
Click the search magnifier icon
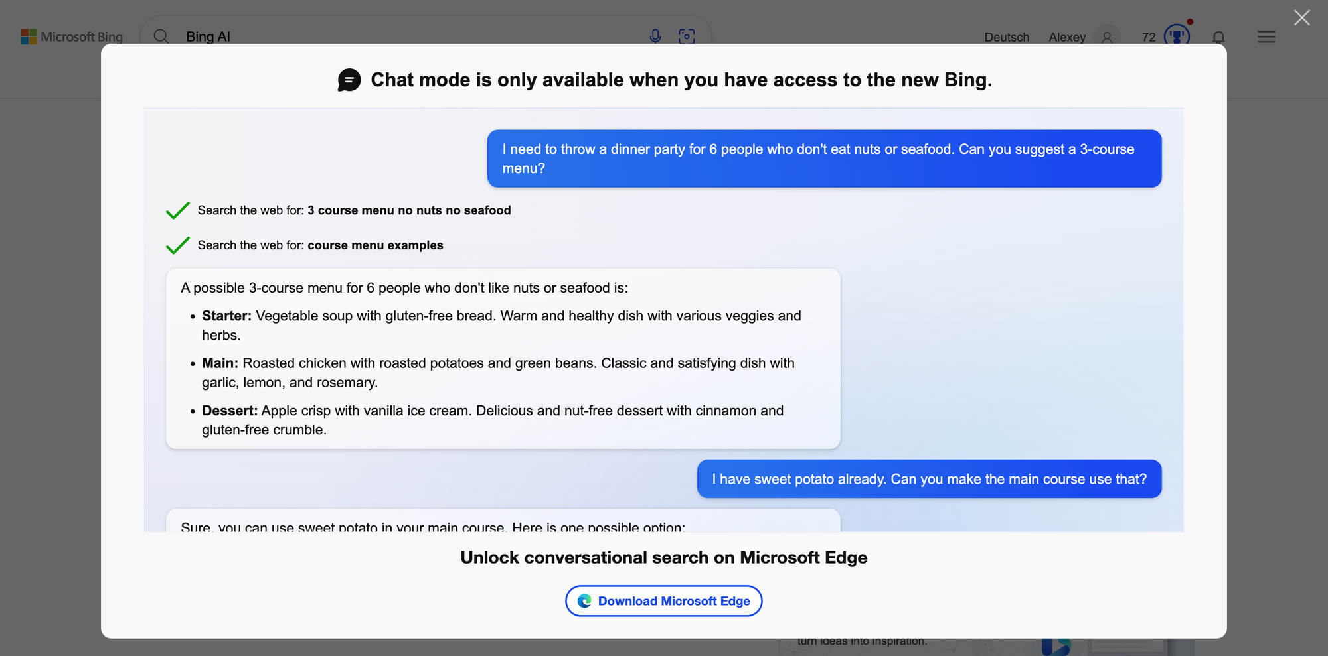pyautogui.click(x=161, y=36)
